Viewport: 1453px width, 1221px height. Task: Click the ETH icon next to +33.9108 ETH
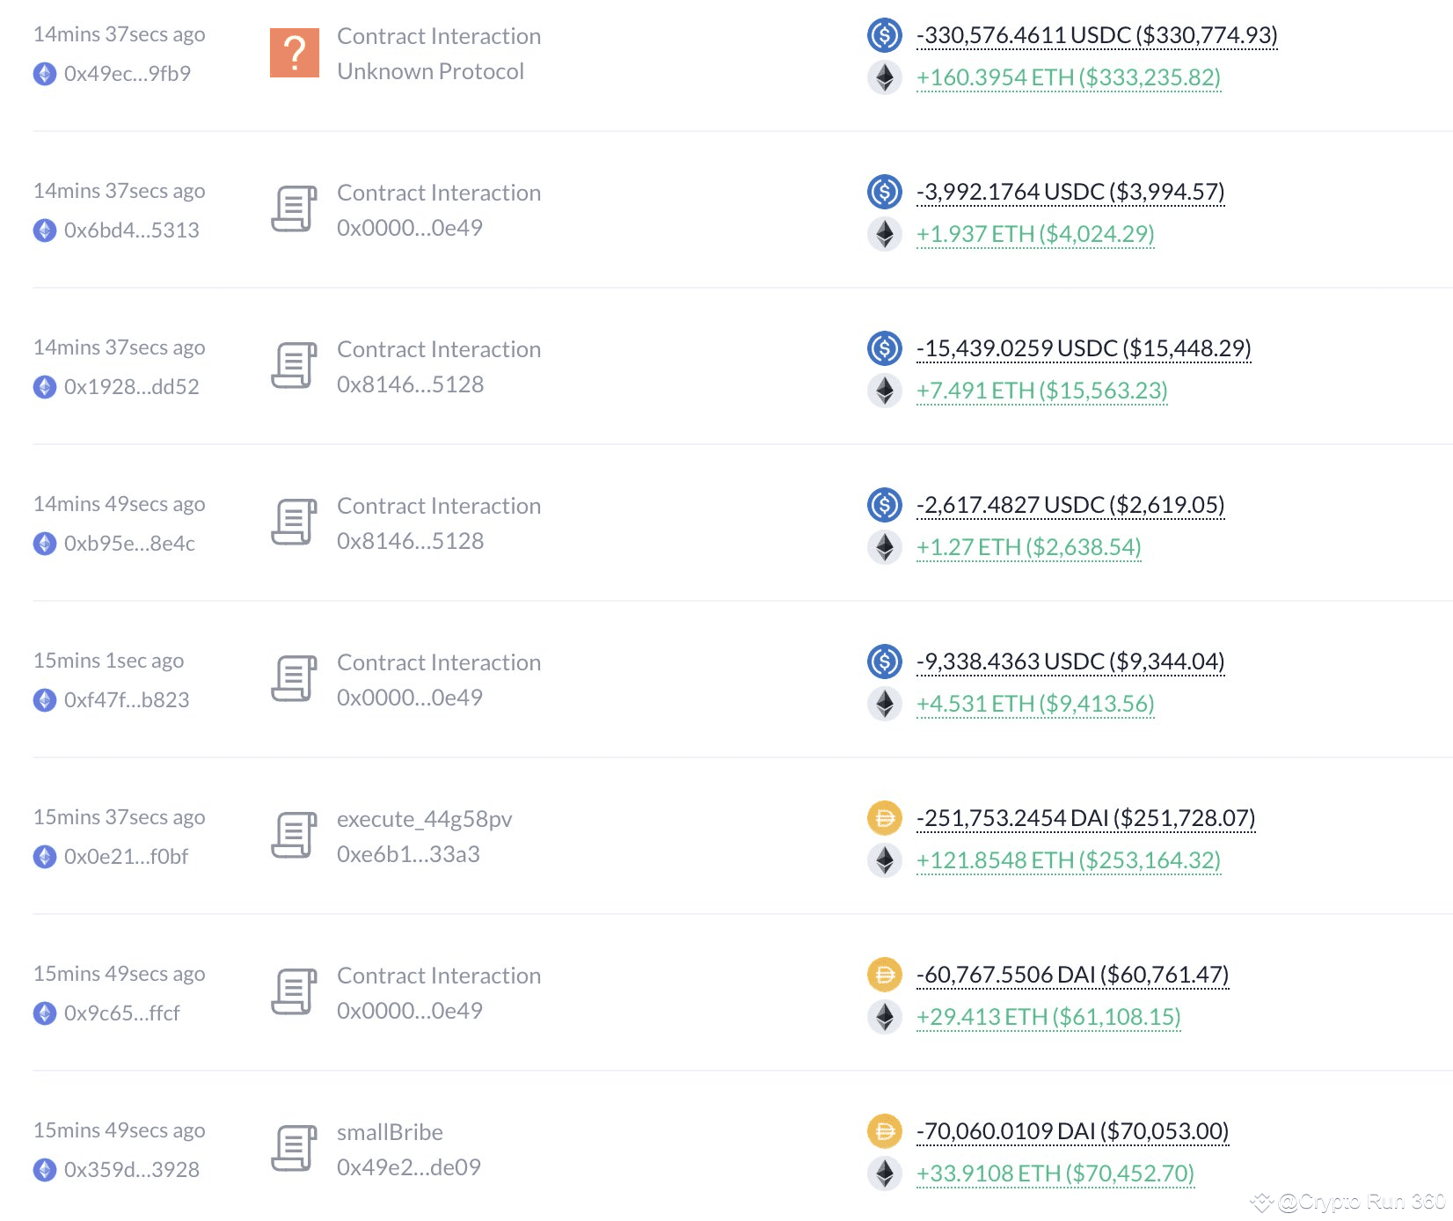click(885, 1173)
